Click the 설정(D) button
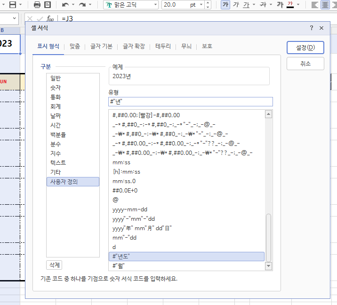Viewport: 337px width, 305px height. pos(305,48)
